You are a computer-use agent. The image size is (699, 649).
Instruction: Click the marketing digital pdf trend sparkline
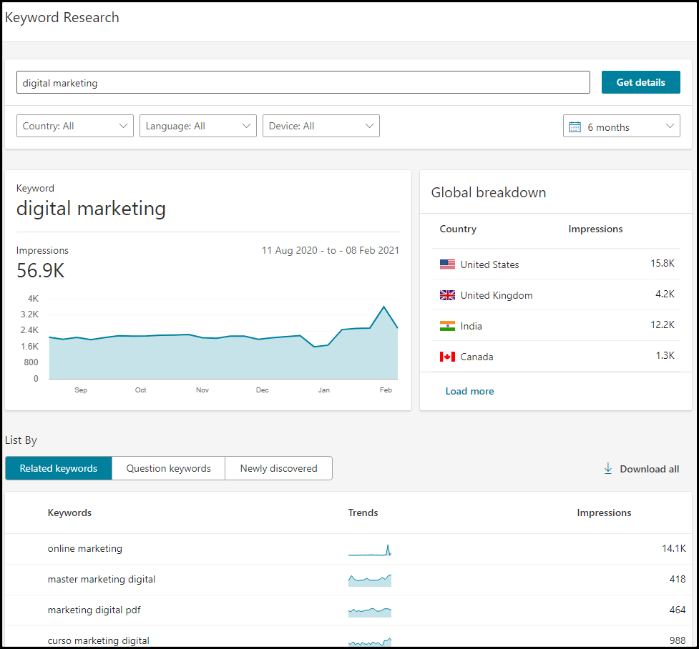point(370,612)
